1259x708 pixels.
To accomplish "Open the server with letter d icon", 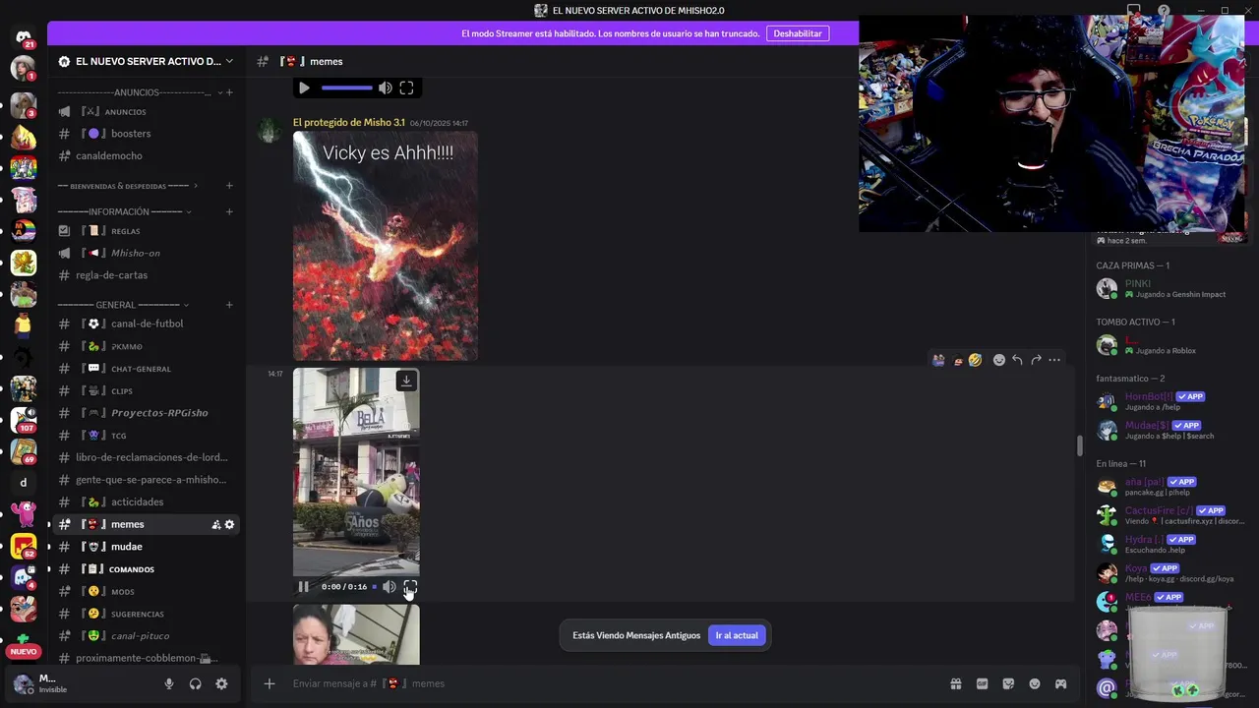I will coord(24,483).
